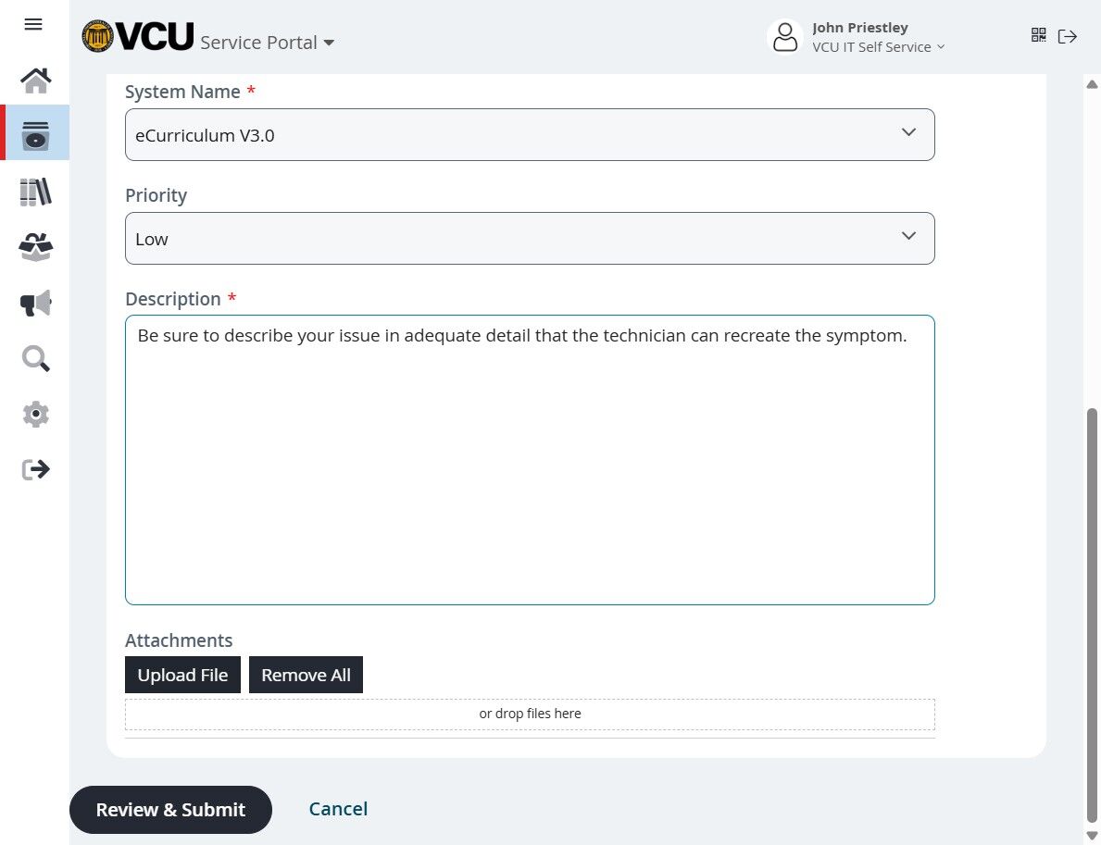Expand the System Name eCurriculum V3.0 dropdown
1101x845 pixels.
(x=530, y=135)
